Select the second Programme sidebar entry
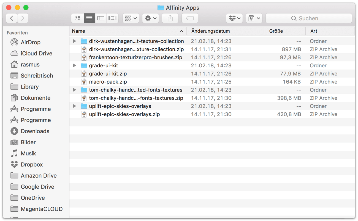 30,120
